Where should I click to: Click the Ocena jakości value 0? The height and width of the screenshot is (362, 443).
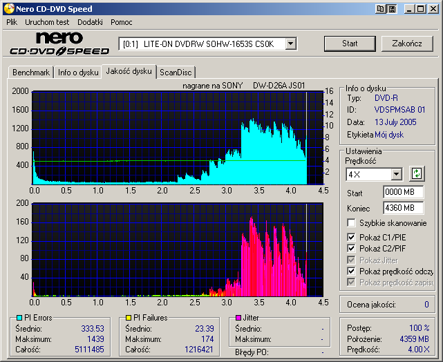pos(426,305)
